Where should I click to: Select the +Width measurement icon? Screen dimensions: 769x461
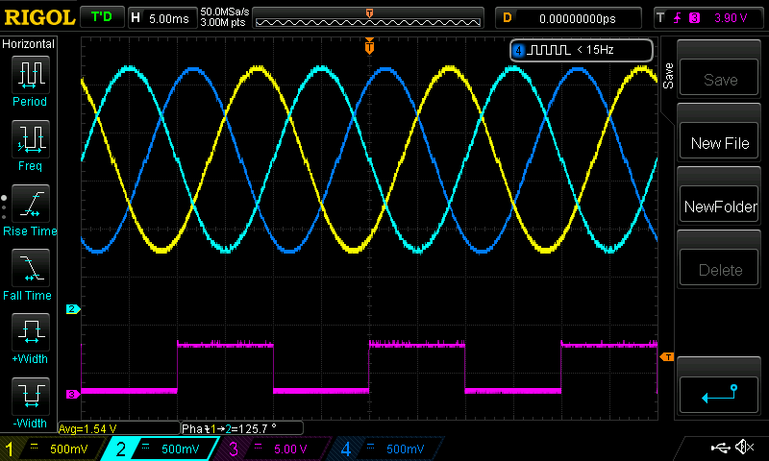[x=30, y=333]
